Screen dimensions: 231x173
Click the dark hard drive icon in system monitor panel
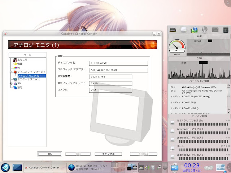click(173, 30)
